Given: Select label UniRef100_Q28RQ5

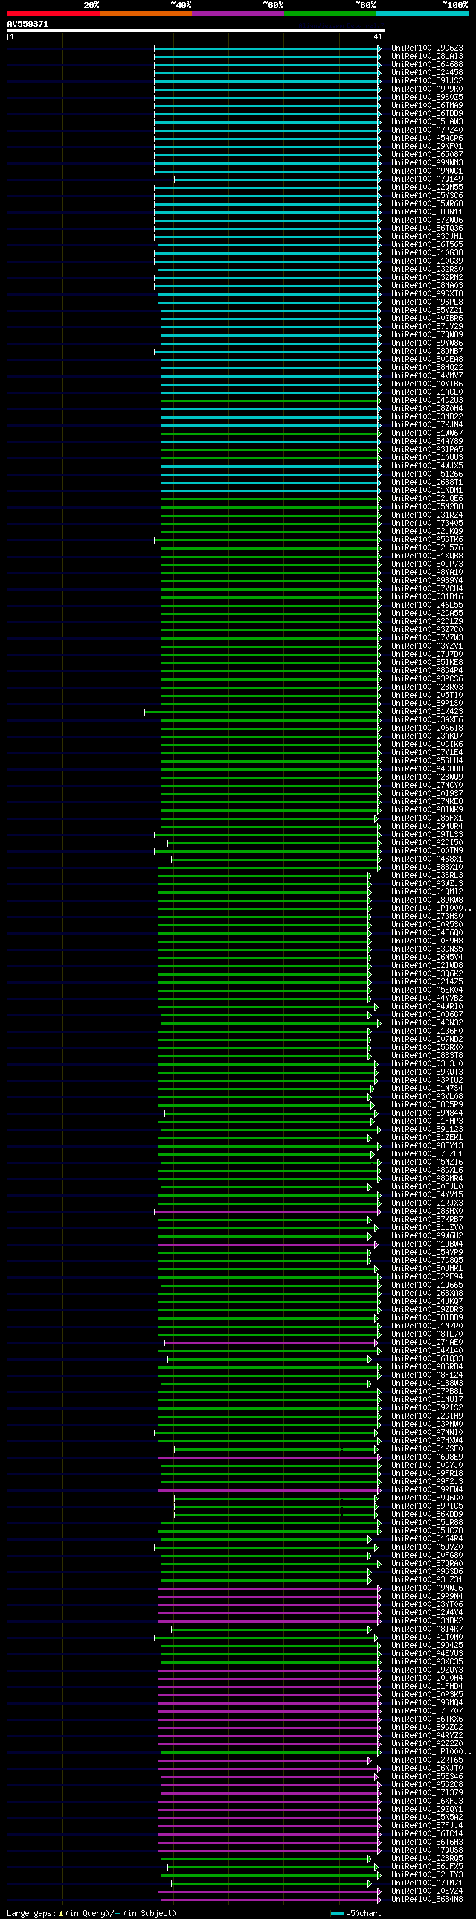Looking at the screenshot, I should [427, 1859].
